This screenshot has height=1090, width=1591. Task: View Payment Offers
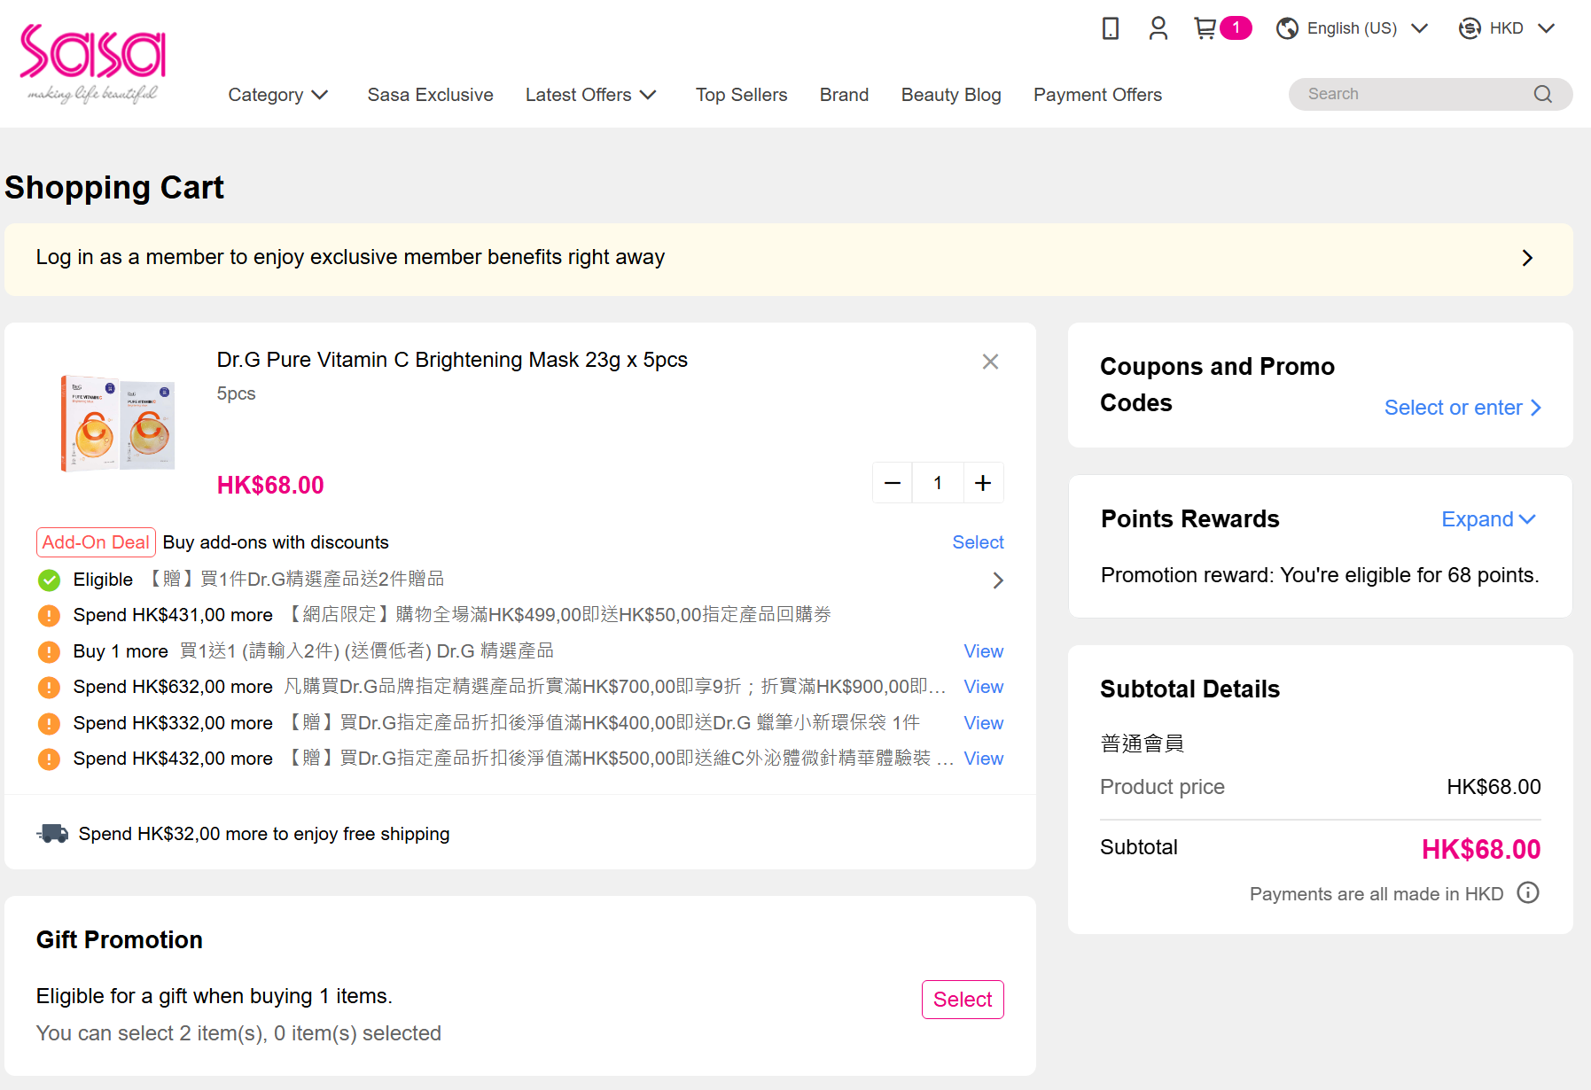[x=1097, y=95]
